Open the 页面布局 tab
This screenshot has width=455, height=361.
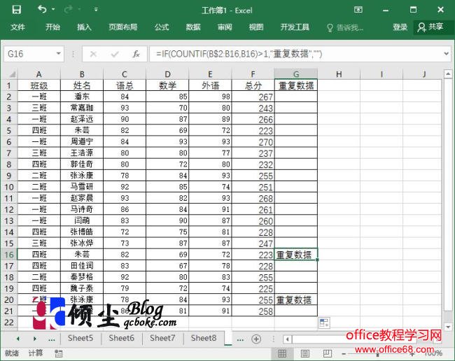[122, 27]
